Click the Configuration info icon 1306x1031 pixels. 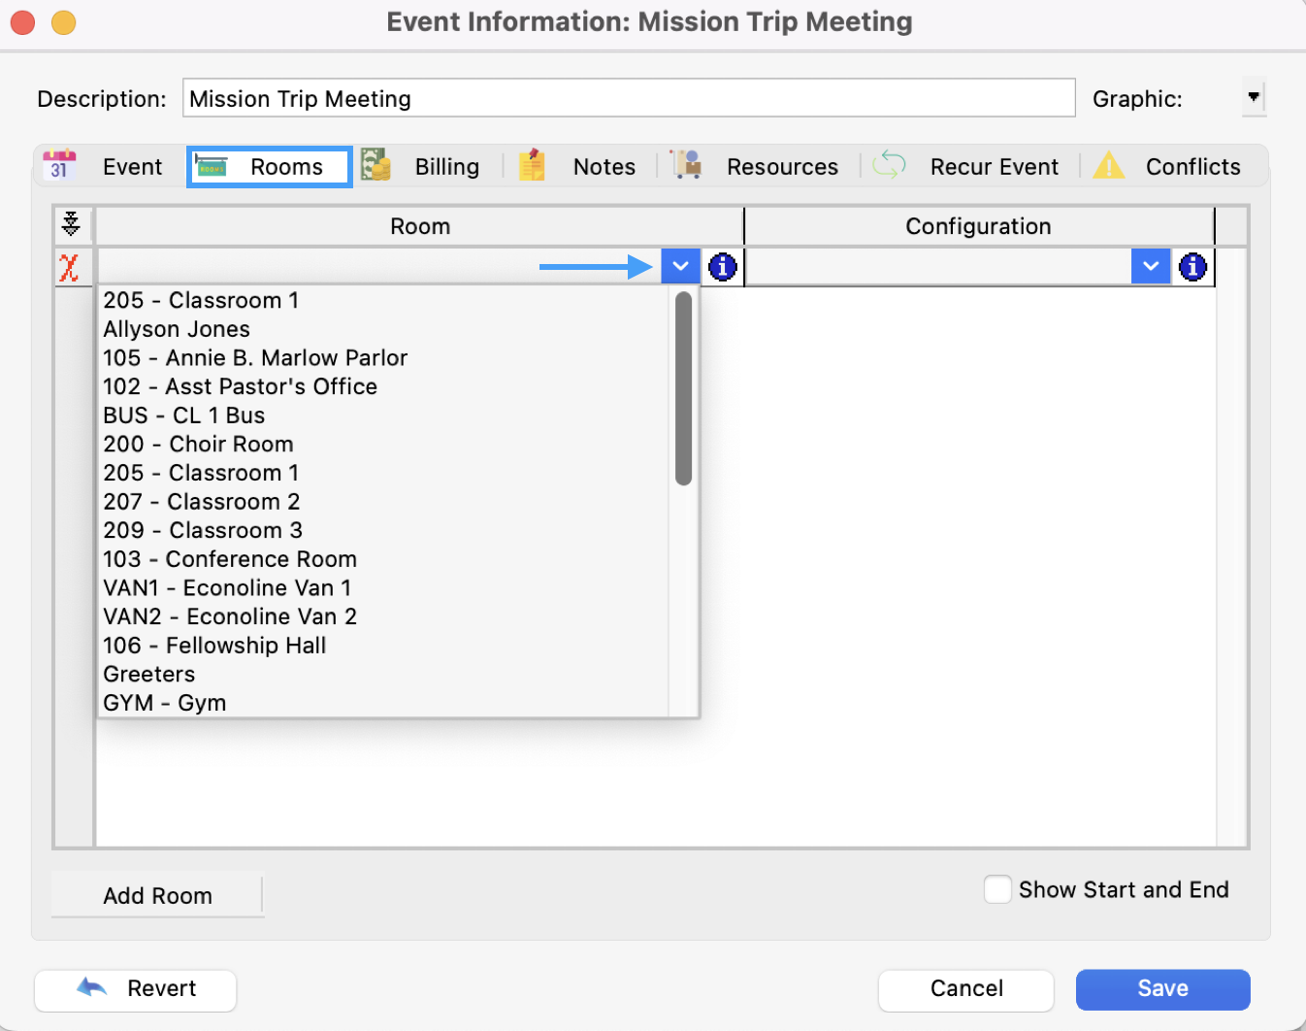[1192, 267]
